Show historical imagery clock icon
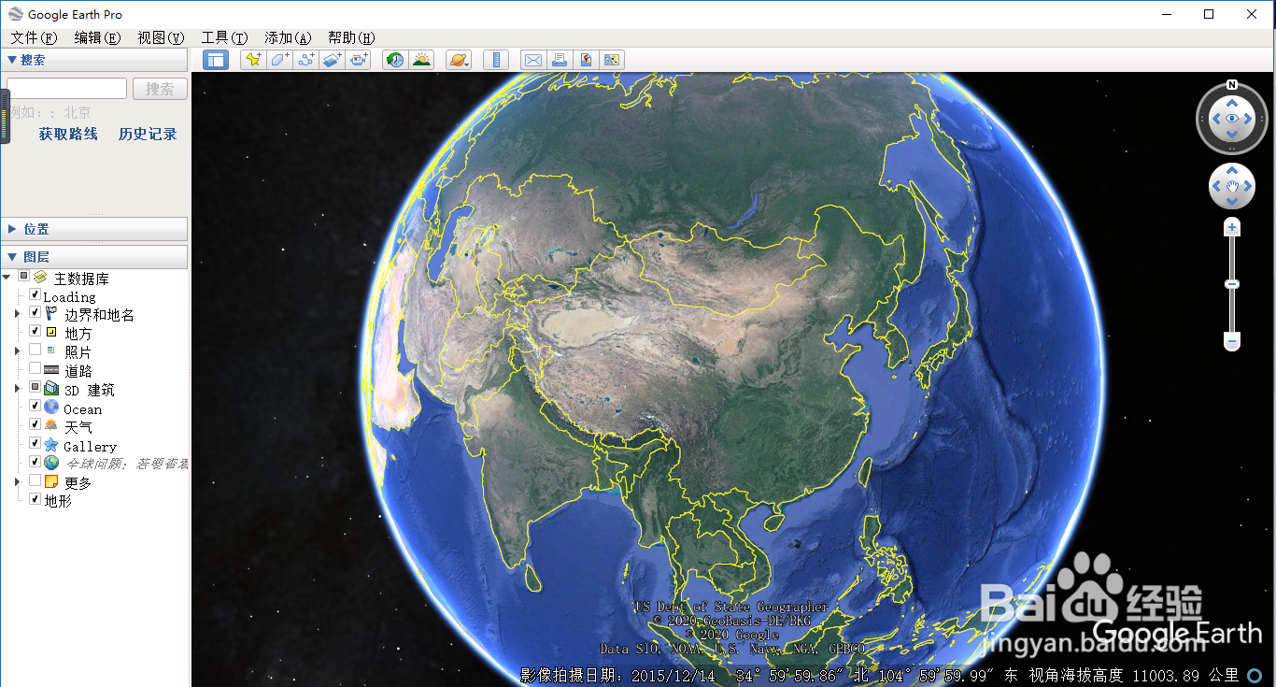This screenshot has width=1276, height=687. [395, 60]
